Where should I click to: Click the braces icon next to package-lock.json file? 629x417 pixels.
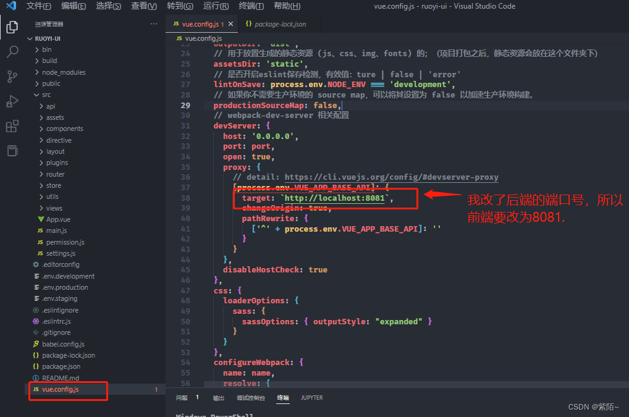tap(36, 355)
